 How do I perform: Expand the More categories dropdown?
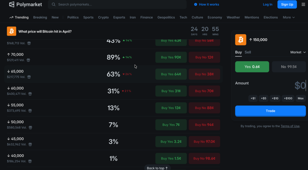point(288,17)
